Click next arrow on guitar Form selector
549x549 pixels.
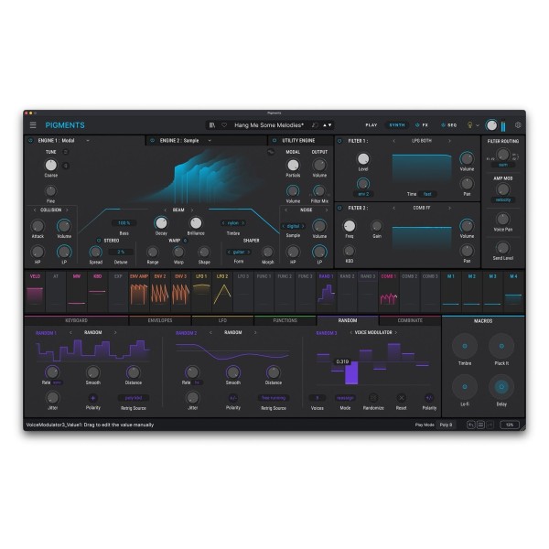tap(249, 252)
